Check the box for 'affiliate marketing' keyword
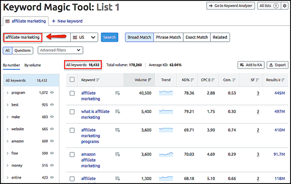 coord(72,93)
